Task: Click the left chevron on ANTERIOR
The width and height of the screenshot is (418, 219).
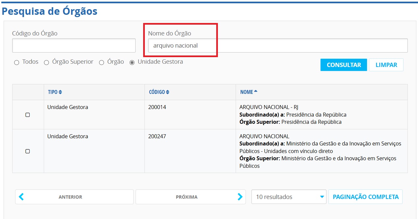Action: click(21, 197)
